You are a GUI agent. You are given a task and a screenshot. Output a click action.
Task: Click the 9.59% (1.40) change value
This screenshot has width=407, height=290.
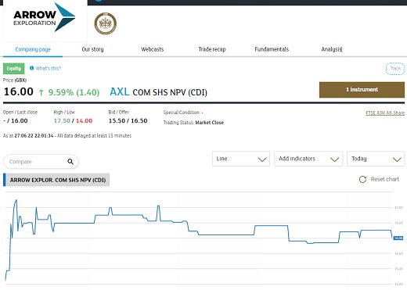pyautogui.click(x=74, y=92)
